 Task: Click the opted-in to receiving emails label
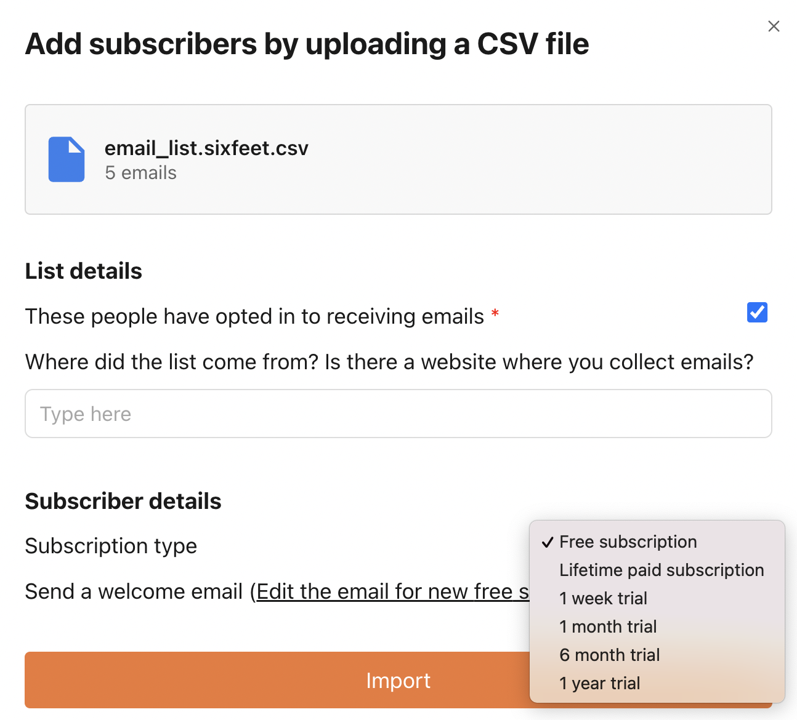click(x=254, y=316)
